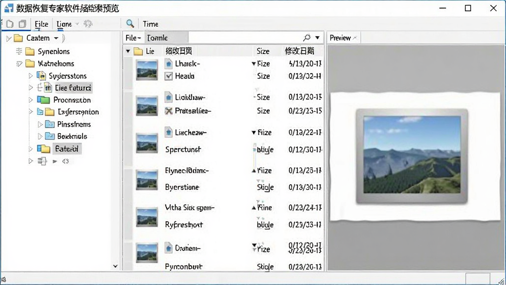Click the copy pages icon in the toolbar

click(x=22, y=24)
